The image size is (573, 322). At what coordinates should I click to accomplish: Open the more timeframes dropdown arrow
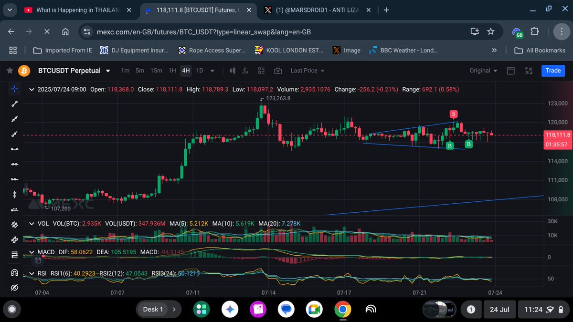click(x=212, y=71)
